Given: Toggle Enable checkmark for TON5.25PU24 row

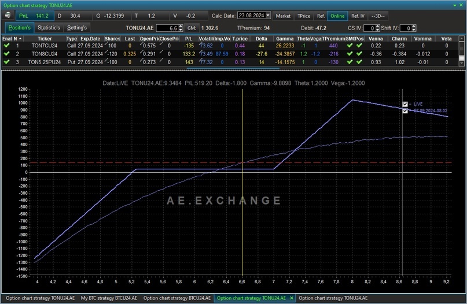Looking at the screenshot, I should pyautogui.click(x=6, y=62).
